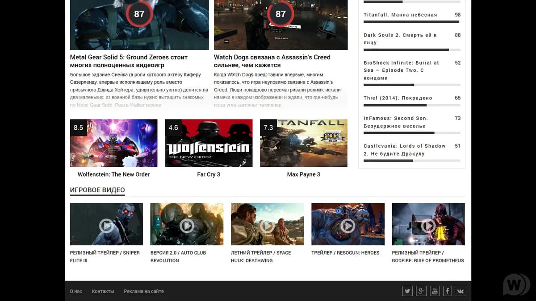Open the VK footer icon
The height and width of the screenshot is (301, 536).
pos(461,291)
